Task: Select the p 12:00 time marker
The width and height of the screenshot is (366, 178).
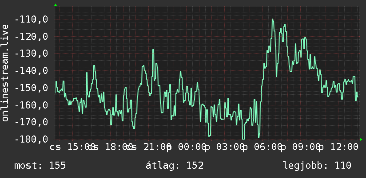Action: click(339, 147)
